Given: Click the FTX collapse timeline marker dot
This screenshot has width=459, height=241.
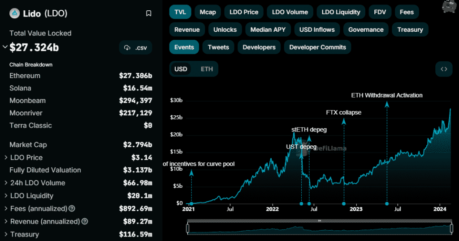Looking at the screenshot, I should (x=344, y=203).
